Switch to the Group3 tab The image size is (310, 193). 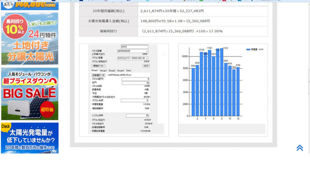point(112,70)
